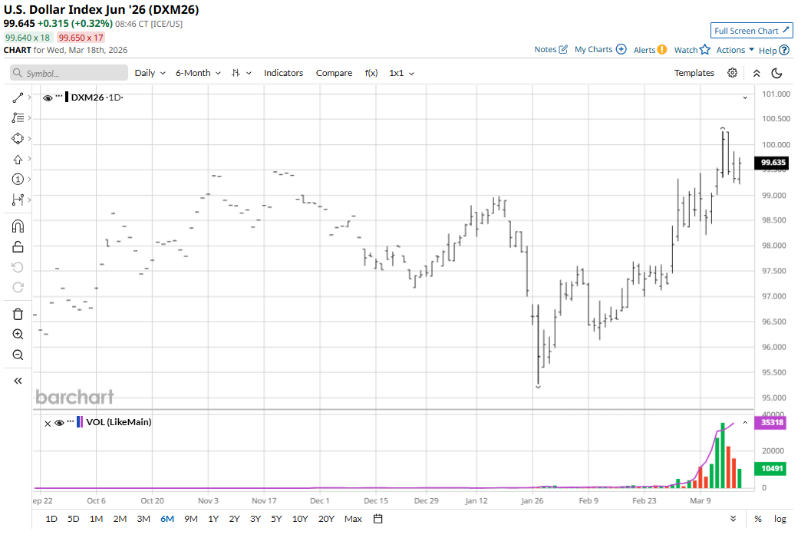Image resolution: width=811 pixels, height=538 pixels.
Task: Select the trend line drawing tool
Action: pos(18,97)
